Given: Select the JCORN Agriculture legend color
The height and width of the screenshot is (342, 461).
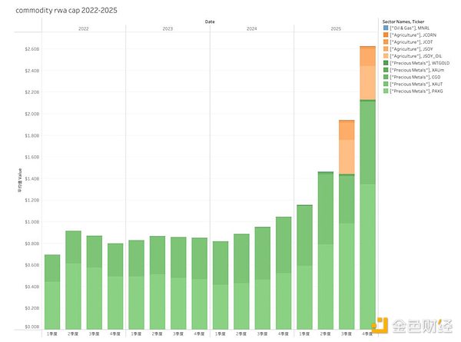Looking at the screenshot, I should (385, 35).
